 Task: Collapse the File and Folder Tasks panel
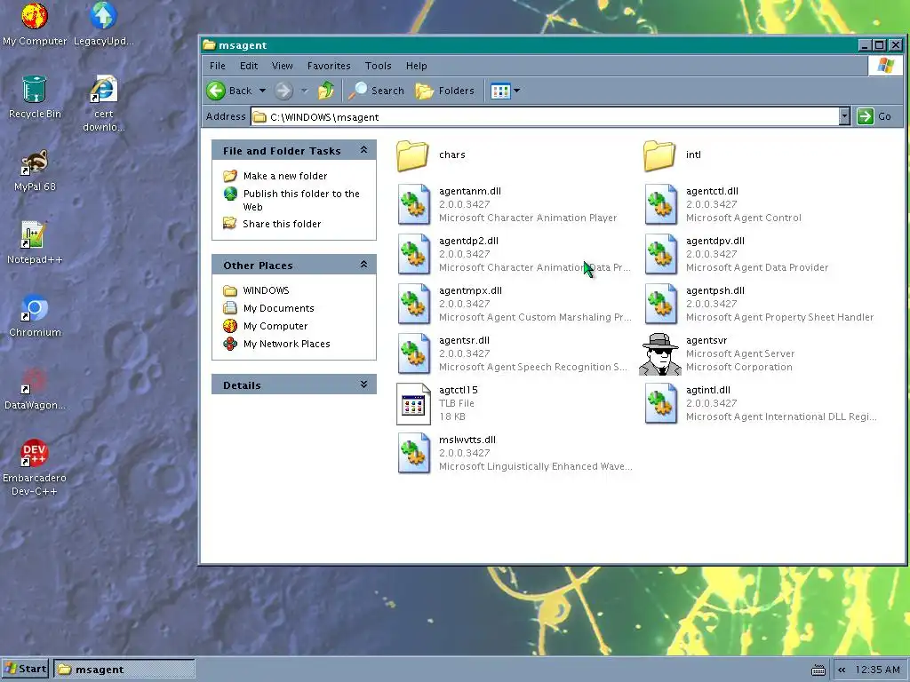pyautogui.click(x=363, y=150)
